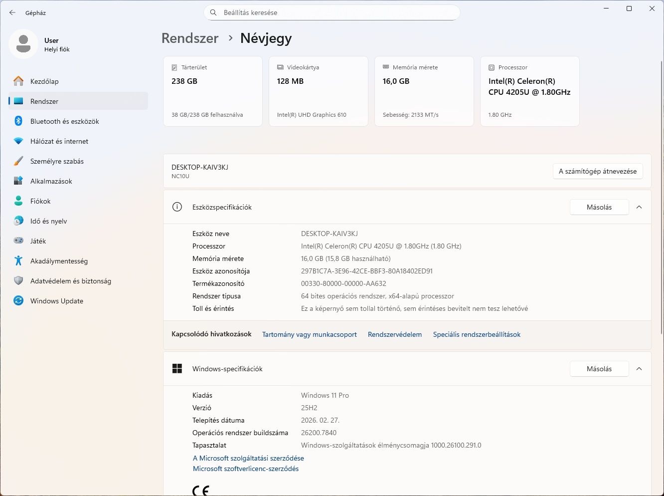The height and width of the screenshot is (496, 664).
Task: Copy device specs with Másolás button
Action: [x=599, y=207]
